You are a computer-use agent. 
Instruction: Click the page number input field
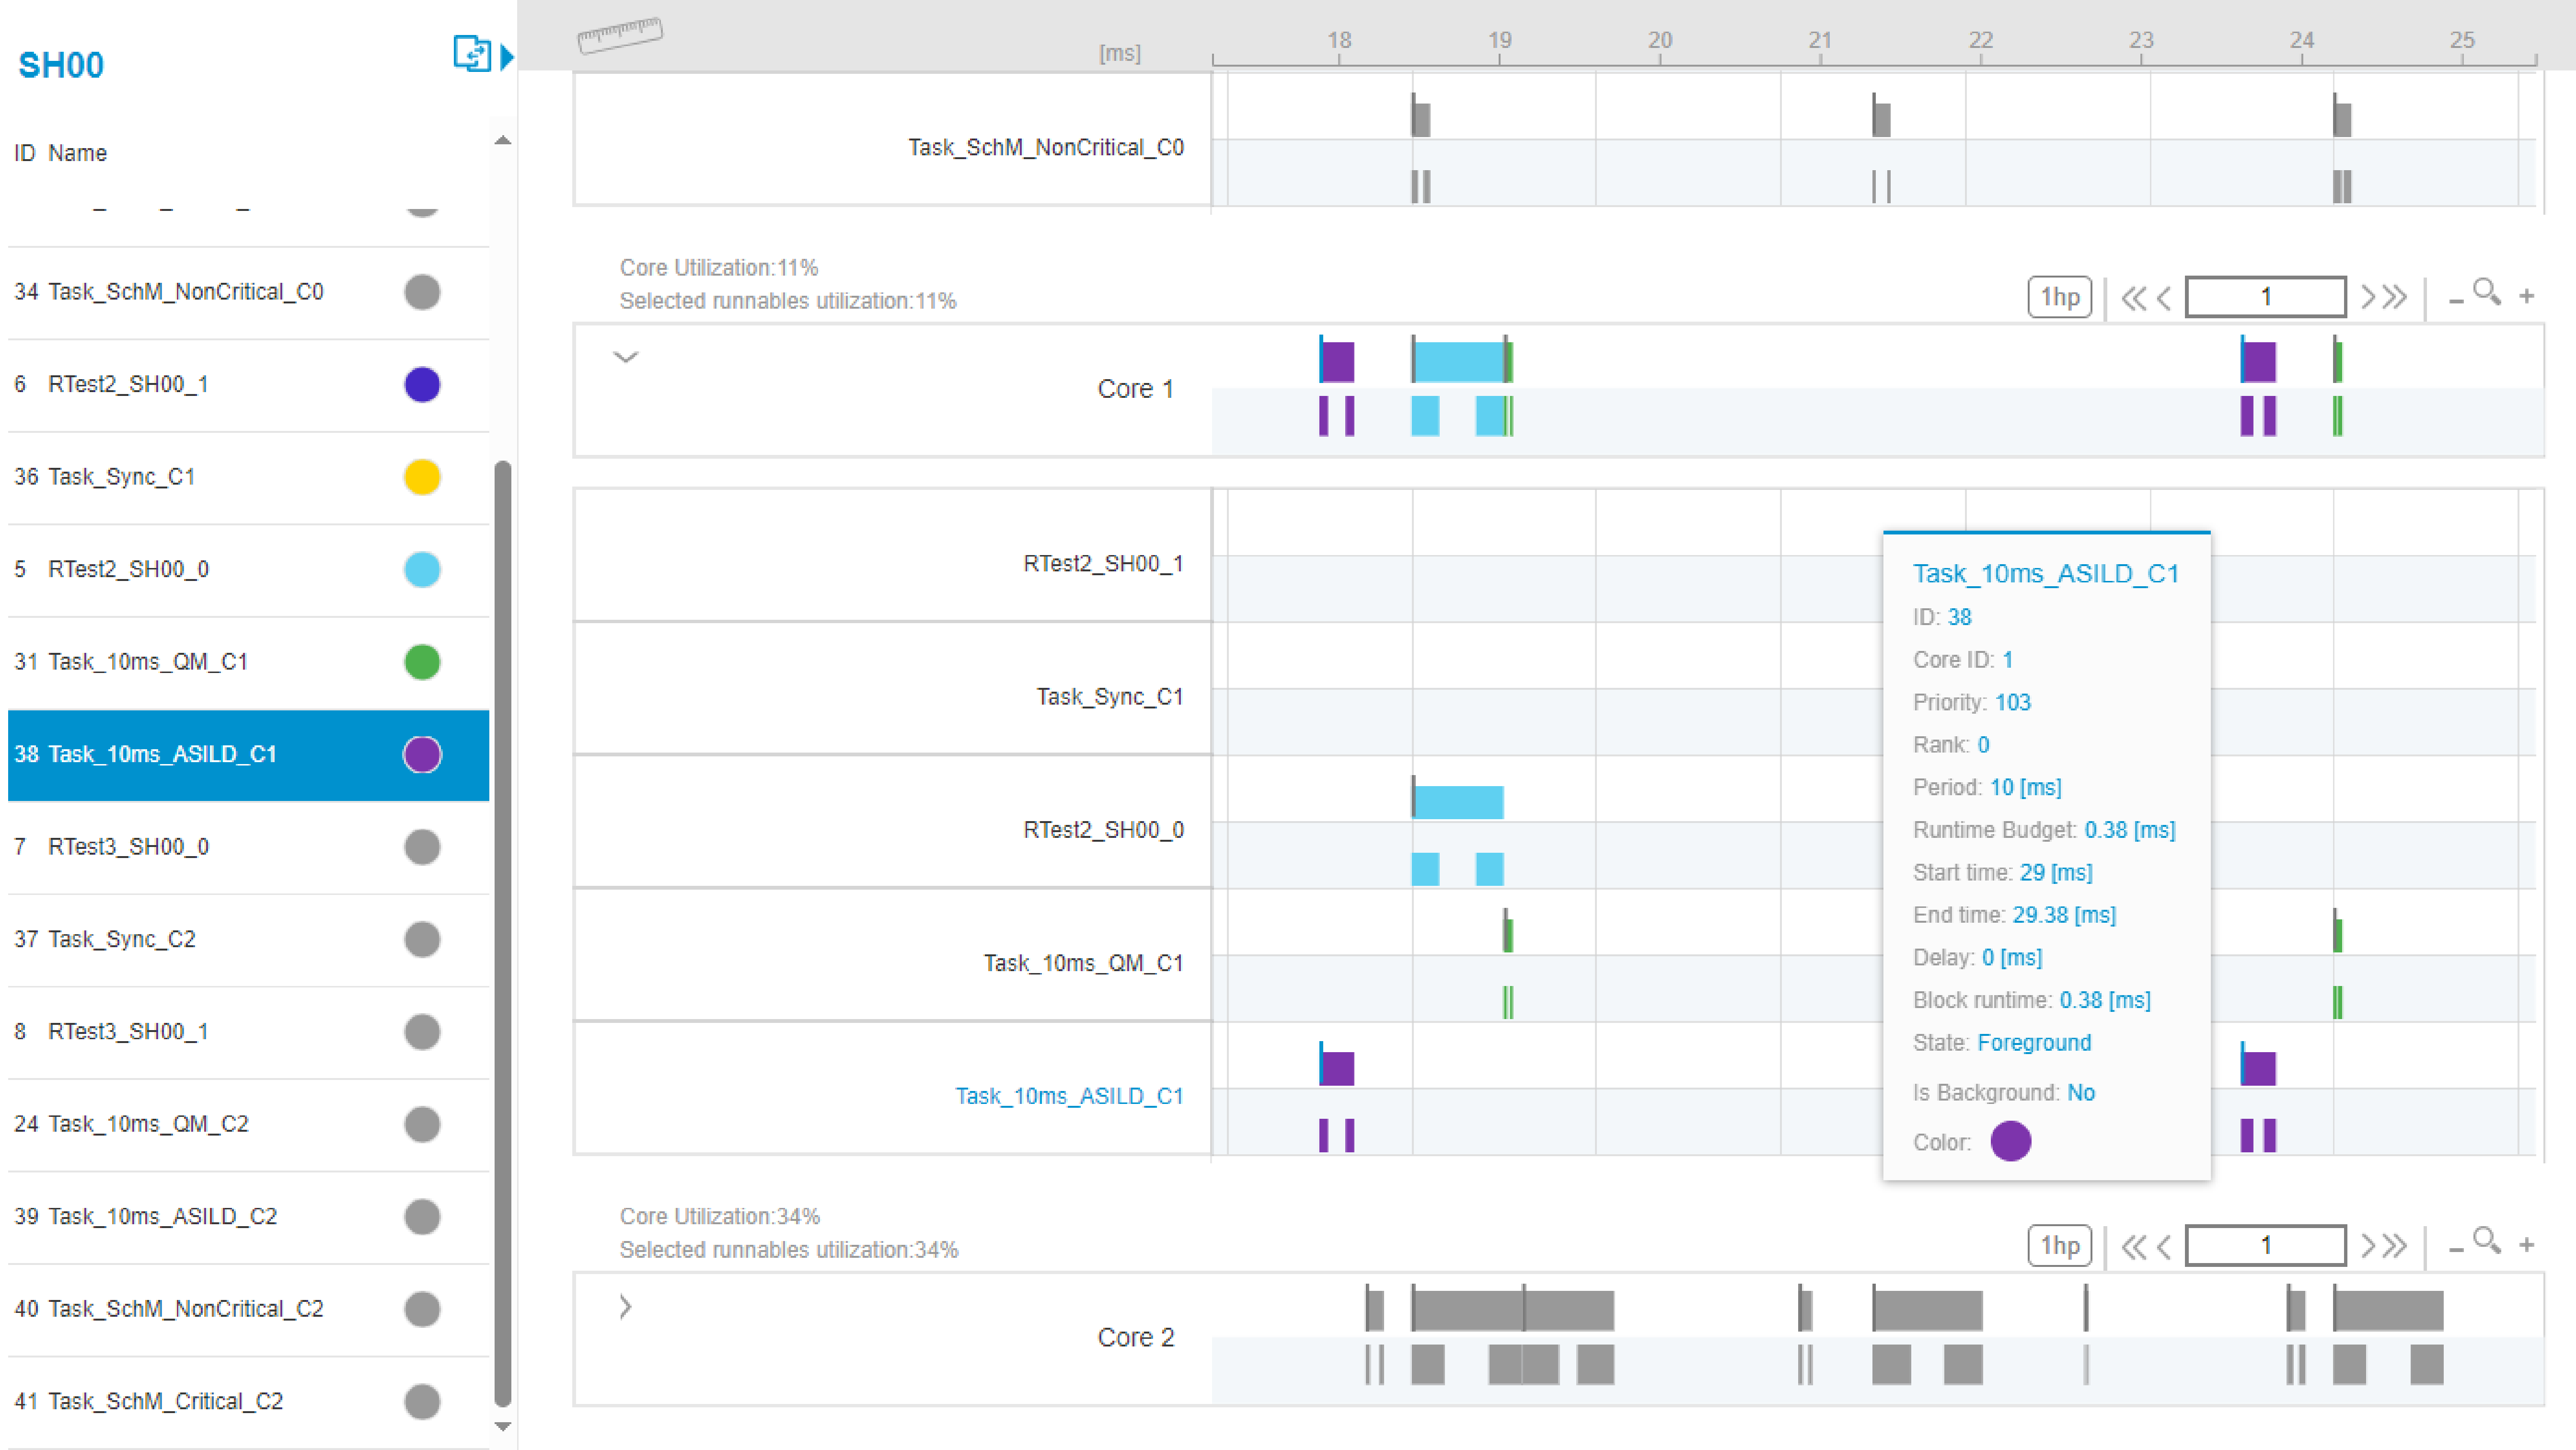tap(2265, 296)
